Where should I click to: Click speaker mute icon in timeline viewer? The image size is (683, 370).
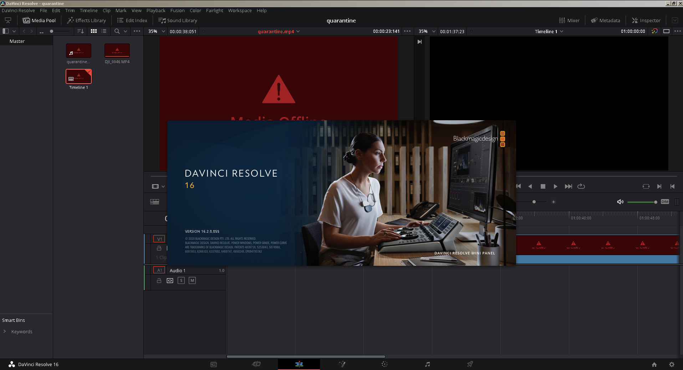coord(620,202)
